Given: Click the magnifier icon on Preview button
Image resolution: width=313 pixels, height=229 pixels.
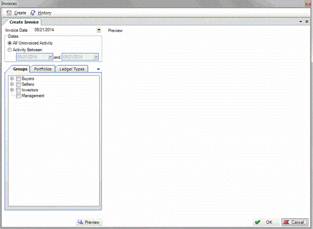Looking at the screenshot, I should point(80,222).
